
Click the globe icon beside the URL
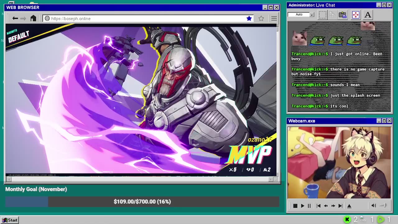(x=47, y=19)
